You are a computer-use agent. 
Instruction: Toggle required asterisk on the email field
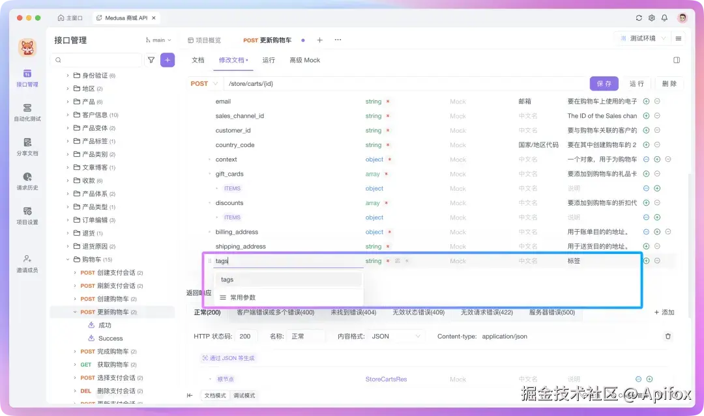[387, 102]
